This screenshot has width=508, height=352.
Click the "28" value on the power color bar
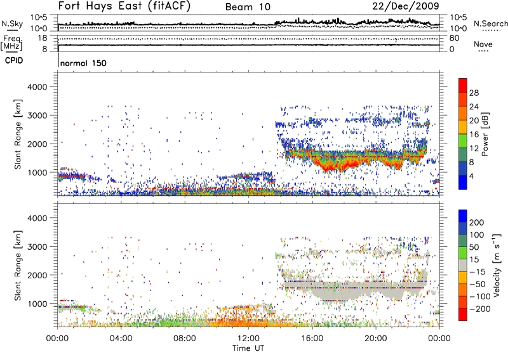pos(474,93)
